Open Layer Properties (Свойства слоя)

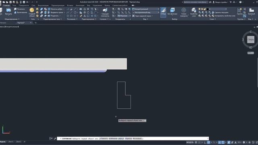[x=193, y=12]
